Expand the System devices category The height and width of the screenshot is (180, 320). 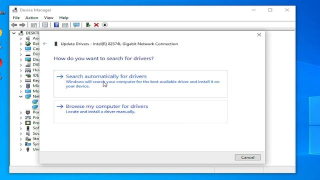click(21, 144)
